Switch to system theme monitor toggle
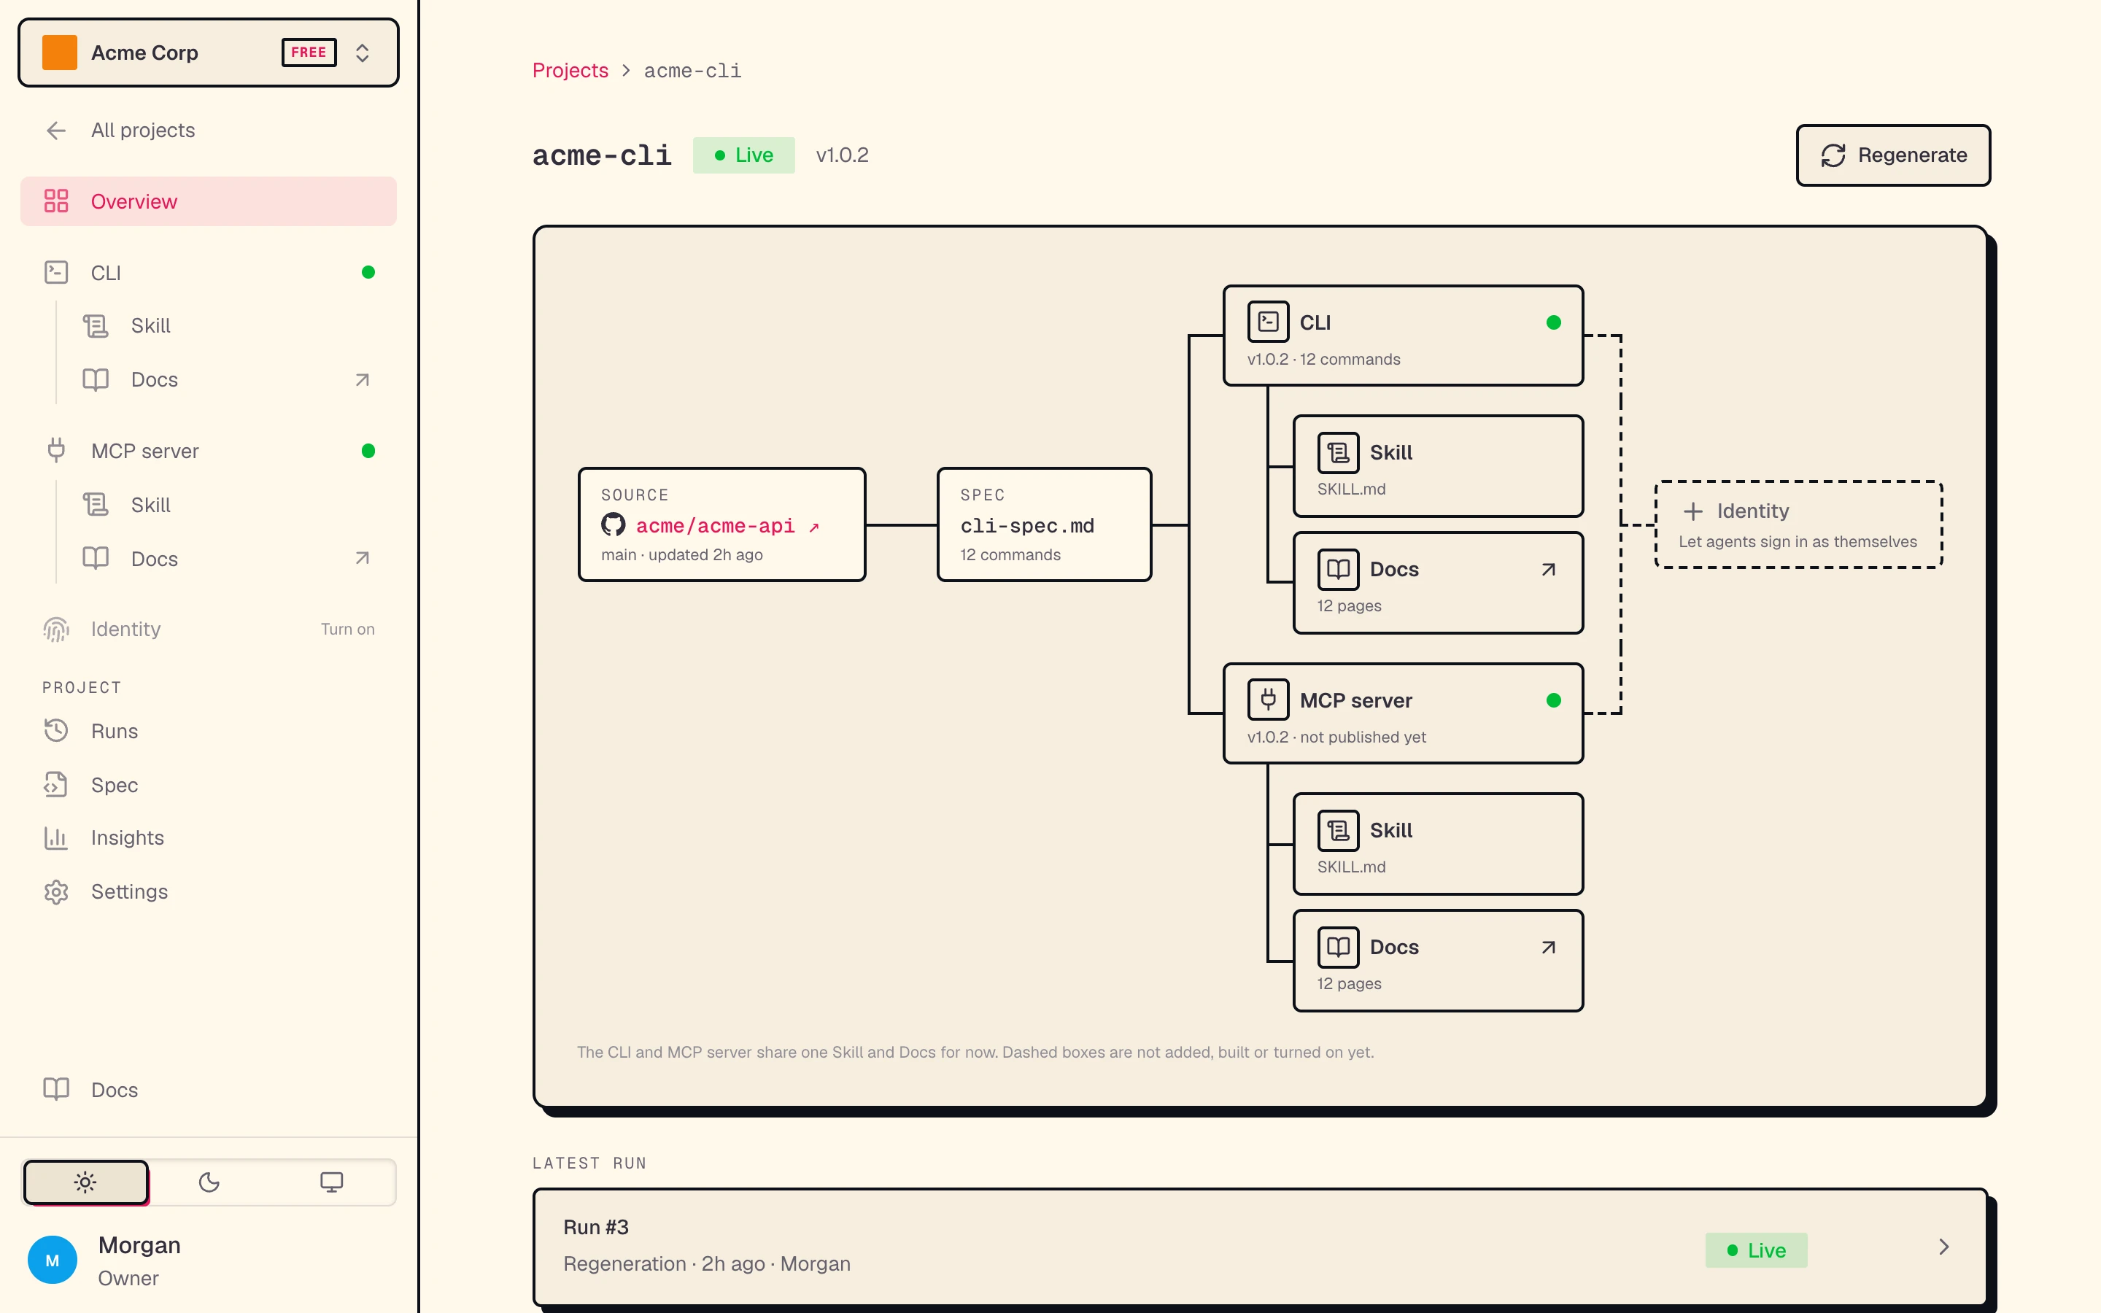The width and height of the screenshot is (2101, 1313). tap(332, 1182)
